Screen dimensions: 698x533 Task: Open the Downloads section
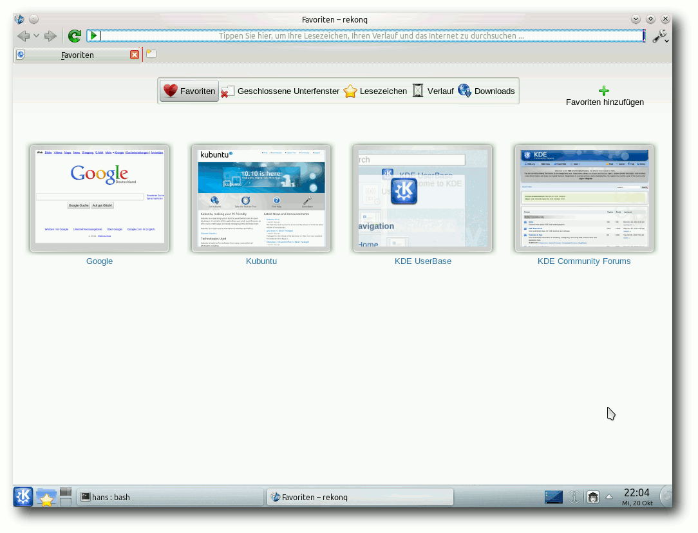coord(487,91)
